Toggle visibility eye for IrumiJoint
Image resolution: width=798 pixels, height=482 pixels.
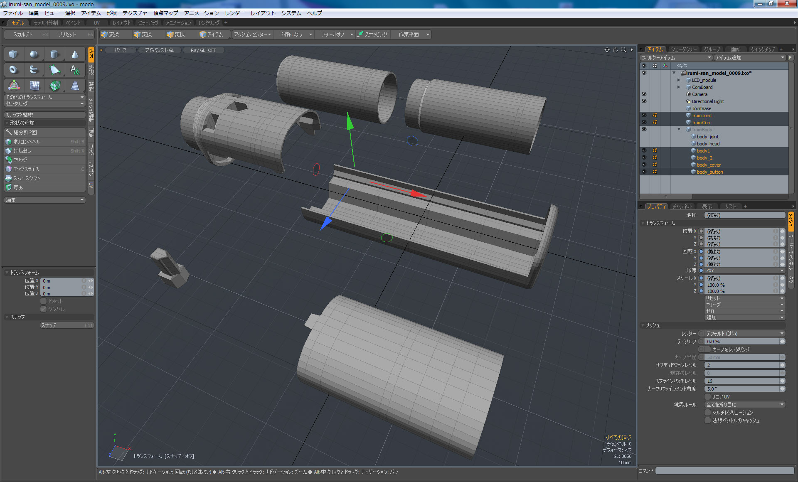644,116
